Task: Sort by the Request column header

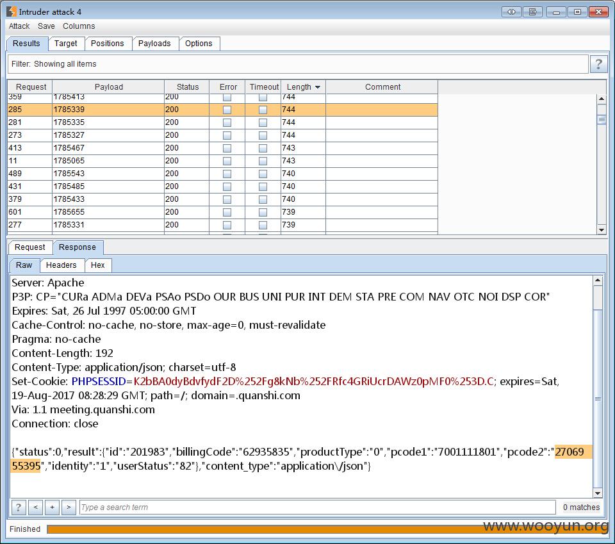Action: coord(30,87)
